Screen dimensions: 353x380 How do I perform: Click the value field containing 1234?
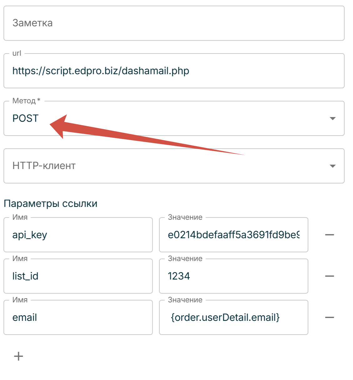pos(233,276)
